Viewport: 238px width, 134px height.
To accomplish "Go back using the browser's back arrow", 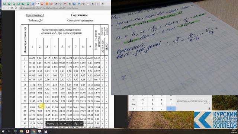I will click(4, 8).
